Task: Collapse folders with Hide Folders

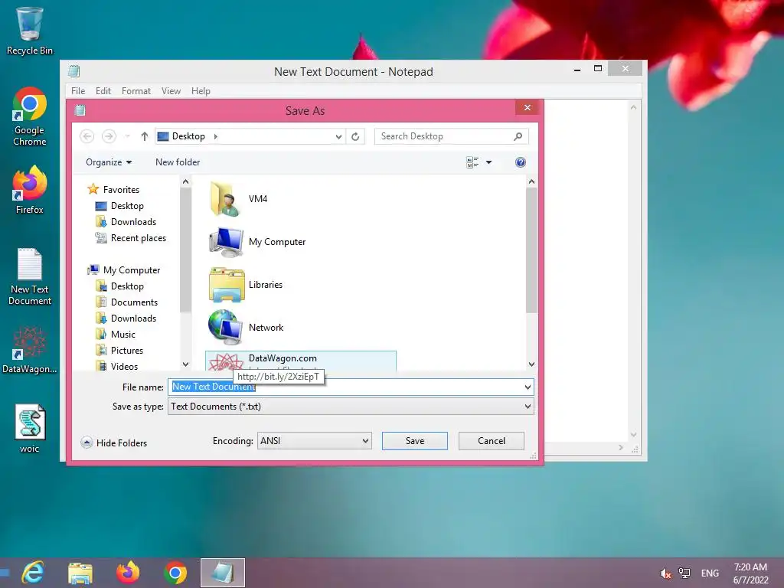Action: coord(114,443)
